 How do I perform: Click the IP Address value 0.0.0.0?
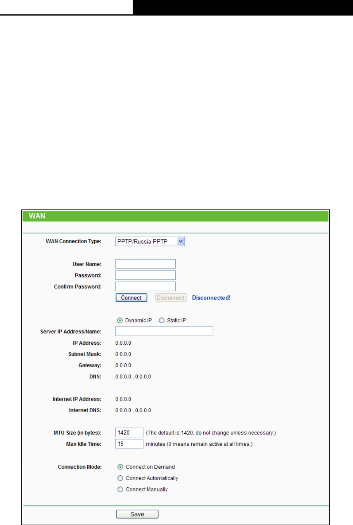point(123,343)
